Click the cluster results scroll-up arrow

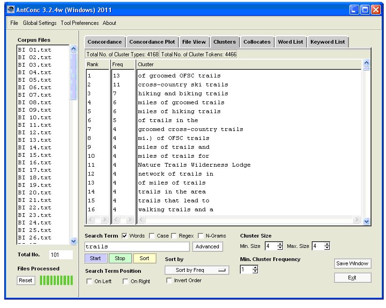[366, 63]
